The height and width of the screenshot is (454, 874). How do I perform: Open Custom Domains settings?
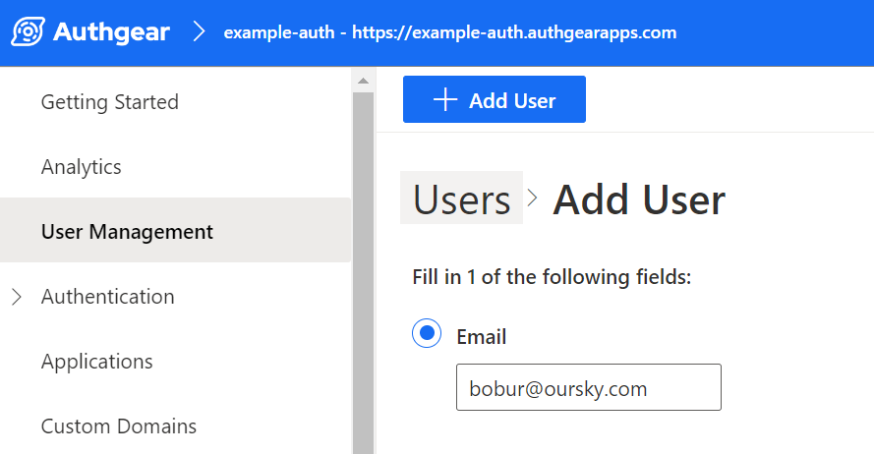(x=119, y=426)
